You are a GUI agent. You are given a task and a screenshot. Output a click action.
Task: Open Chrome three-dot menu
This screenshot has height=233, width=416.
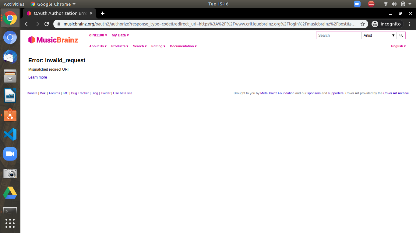(410, 24)
